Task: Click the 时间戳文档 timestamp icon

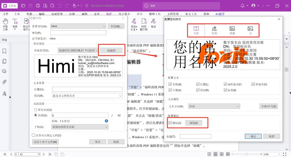Action: pos(144,24)
